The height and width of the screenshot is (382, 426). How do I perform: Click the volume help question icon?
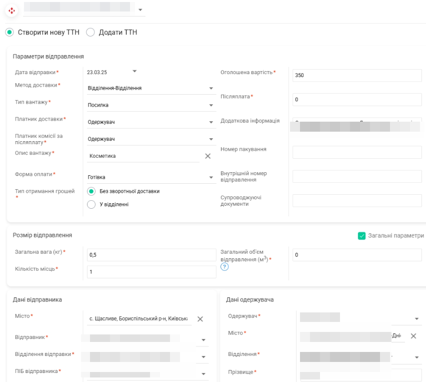coord(224,267)
